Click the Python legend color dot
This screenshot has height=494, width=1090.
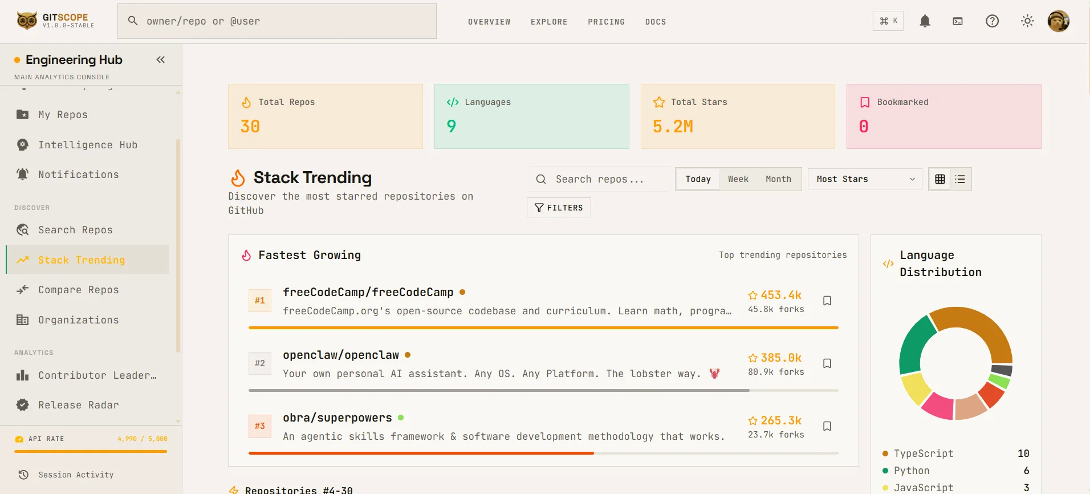(x=885, y=471)
